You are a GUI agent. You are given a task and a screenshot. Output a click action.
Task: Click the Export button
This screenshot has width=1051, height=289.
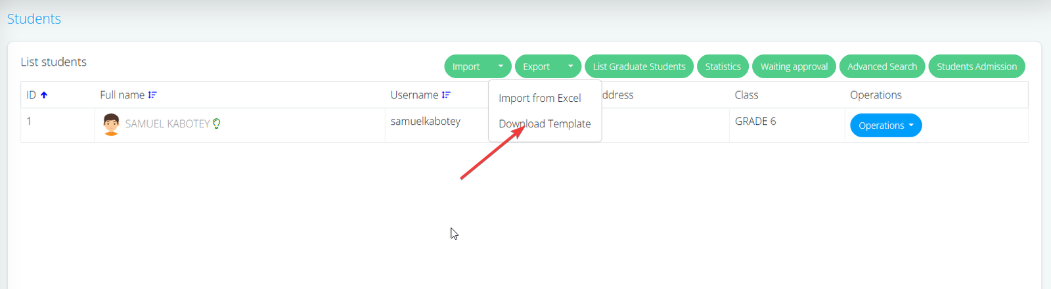[537, 66]
